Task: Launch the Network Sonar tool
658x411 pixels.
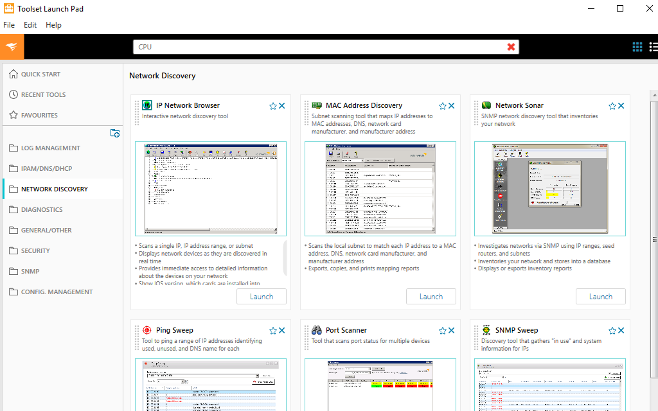Action: [600, 296]
